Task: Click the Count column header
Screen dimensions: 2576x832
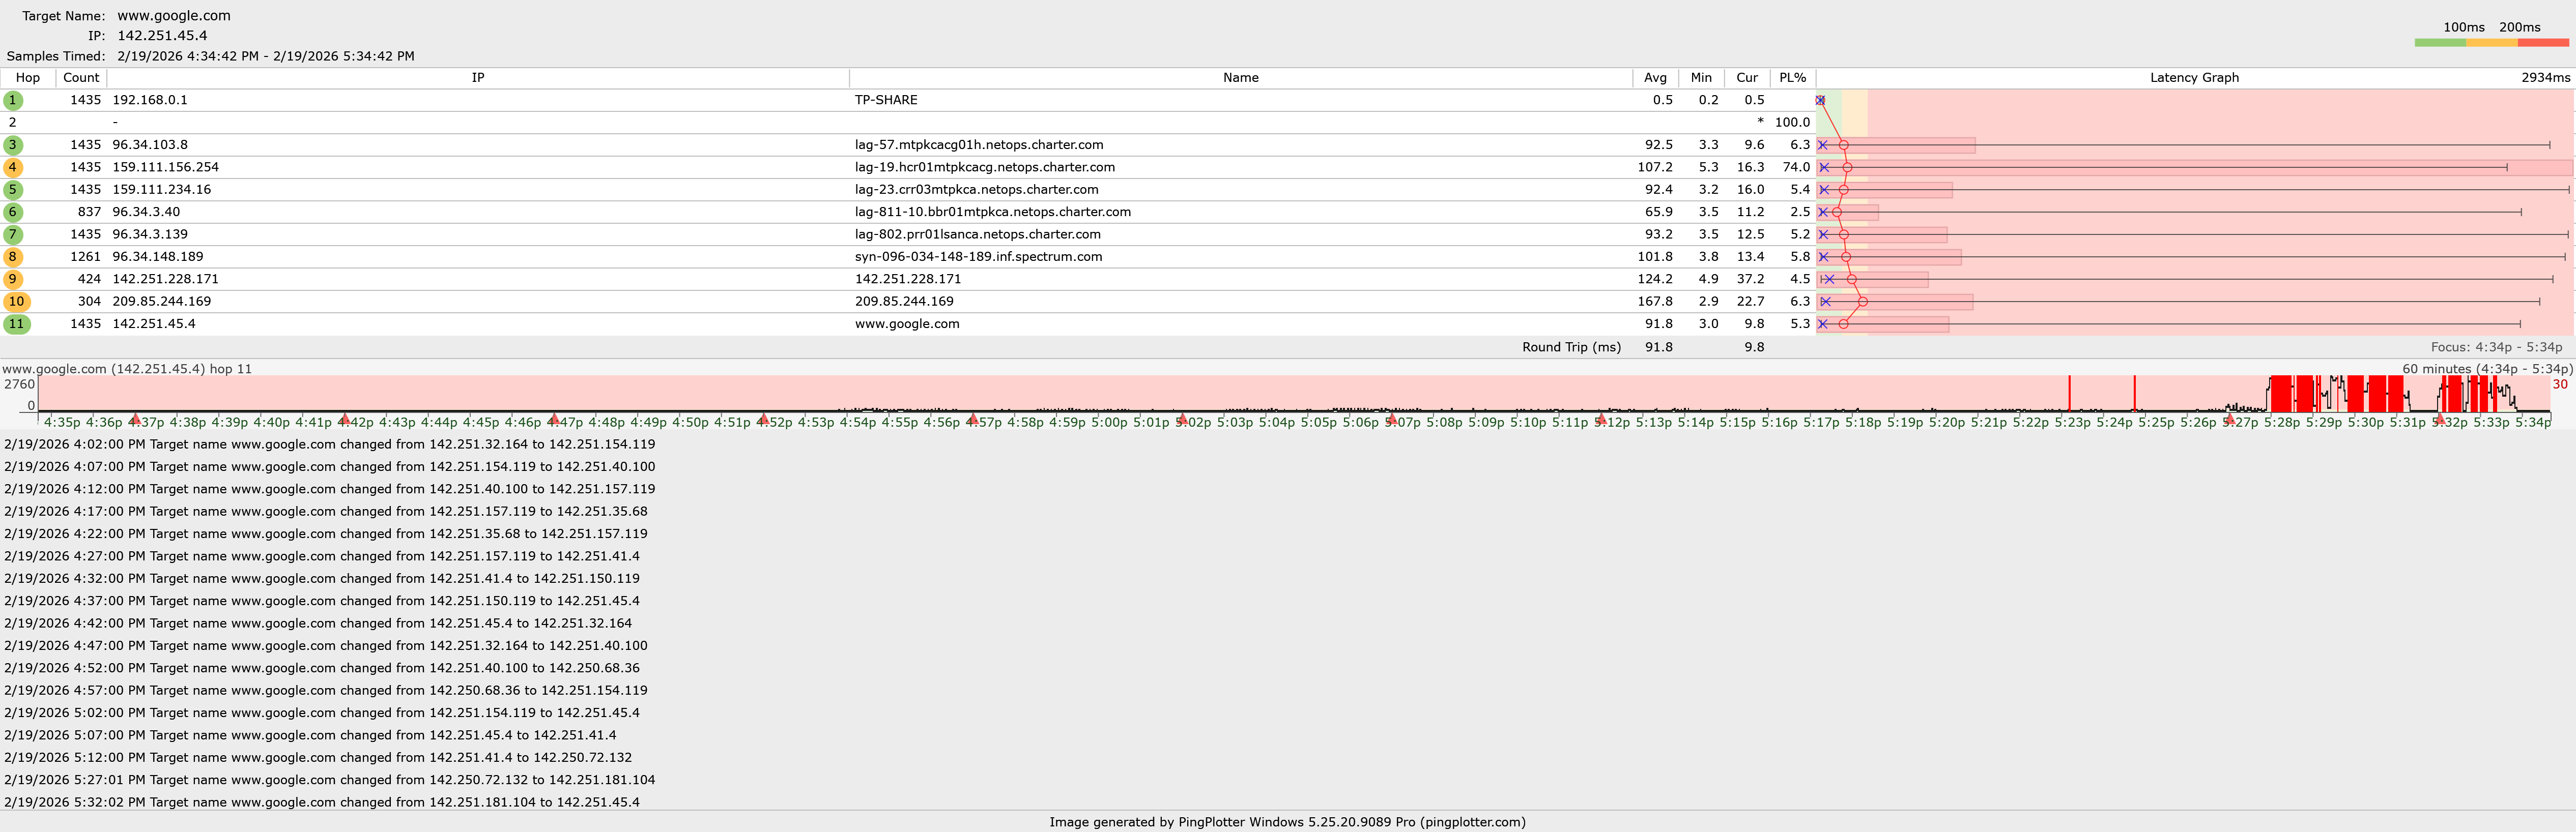Action: coord(81,78)
